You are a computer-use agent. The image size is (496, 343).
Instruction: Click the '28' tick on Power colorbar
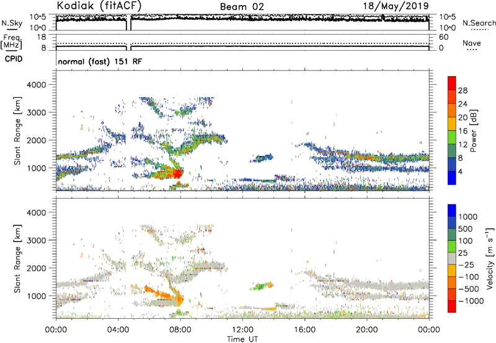[463, 90]
